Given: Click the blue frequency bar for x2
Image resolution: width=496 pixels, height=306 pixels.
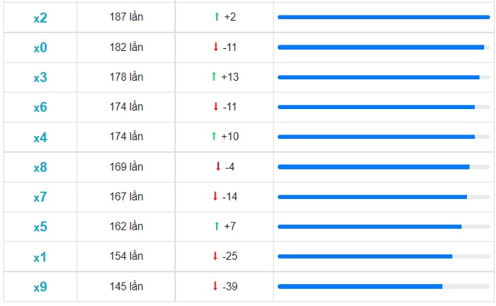Looking at the screenshot, I should 384,17.
